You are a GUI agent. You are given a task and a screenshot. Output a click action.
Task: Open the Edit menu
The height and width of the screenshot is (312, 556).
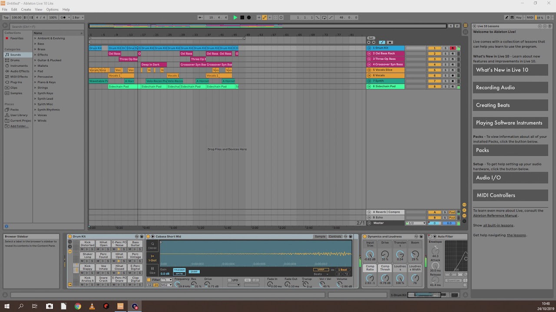14,10
